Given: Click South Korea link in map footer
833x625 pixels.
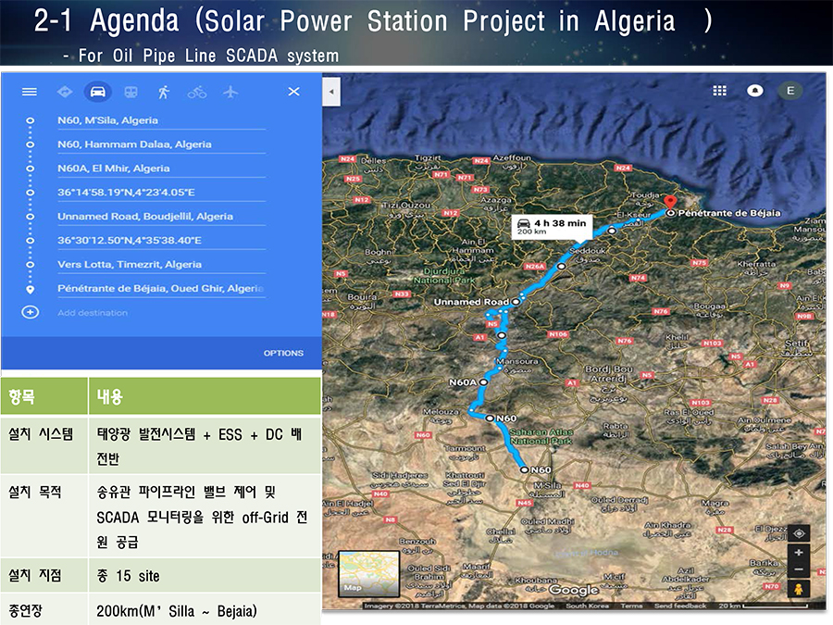Looking at the screenshot, I should [587, 606].
